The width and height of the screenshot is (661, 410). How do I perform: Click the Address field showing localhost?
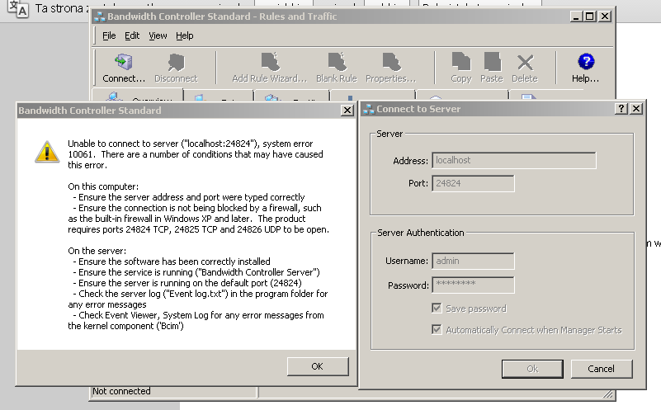[514, 161]
